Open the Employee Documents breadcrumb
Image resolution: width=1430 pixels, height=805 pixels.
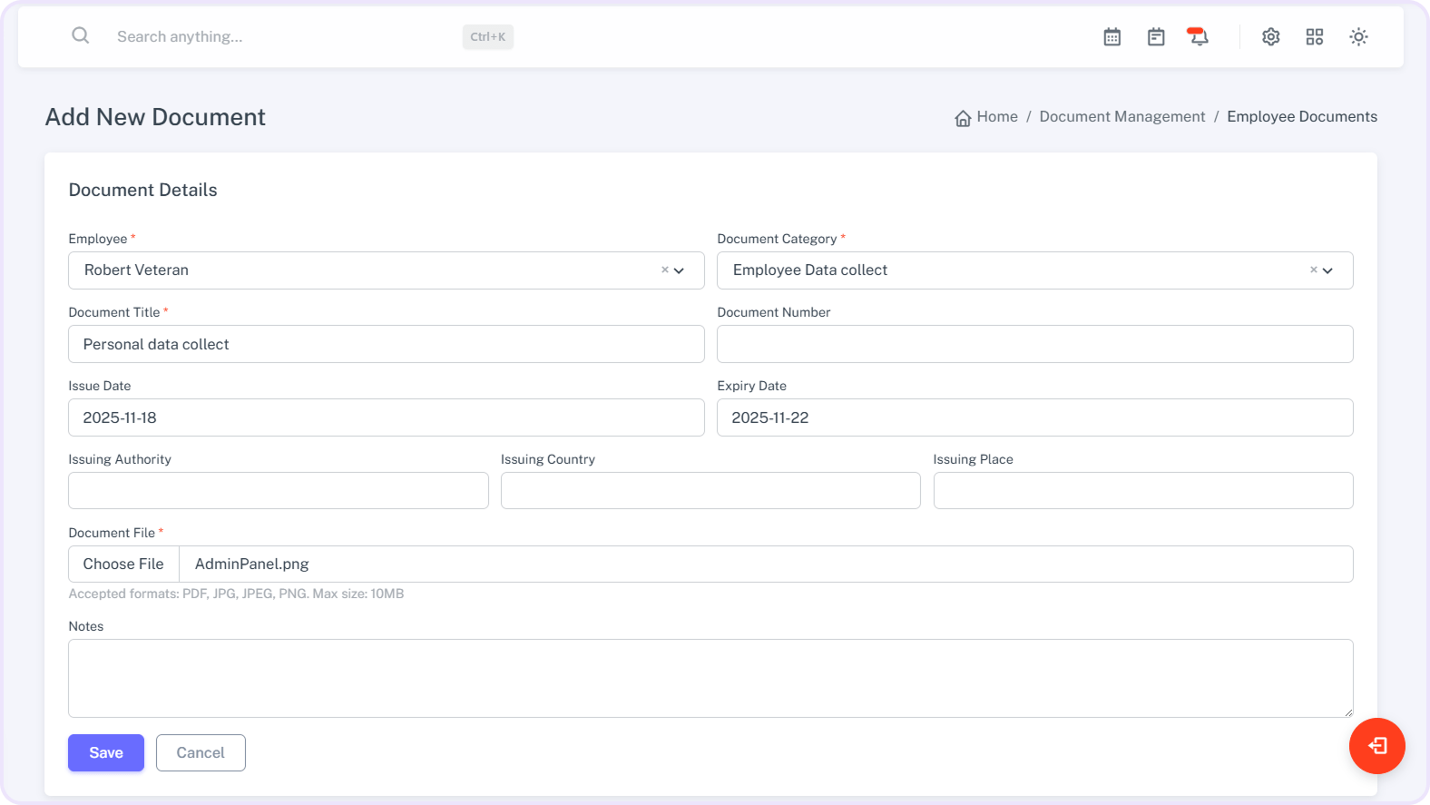point(1301,117)
